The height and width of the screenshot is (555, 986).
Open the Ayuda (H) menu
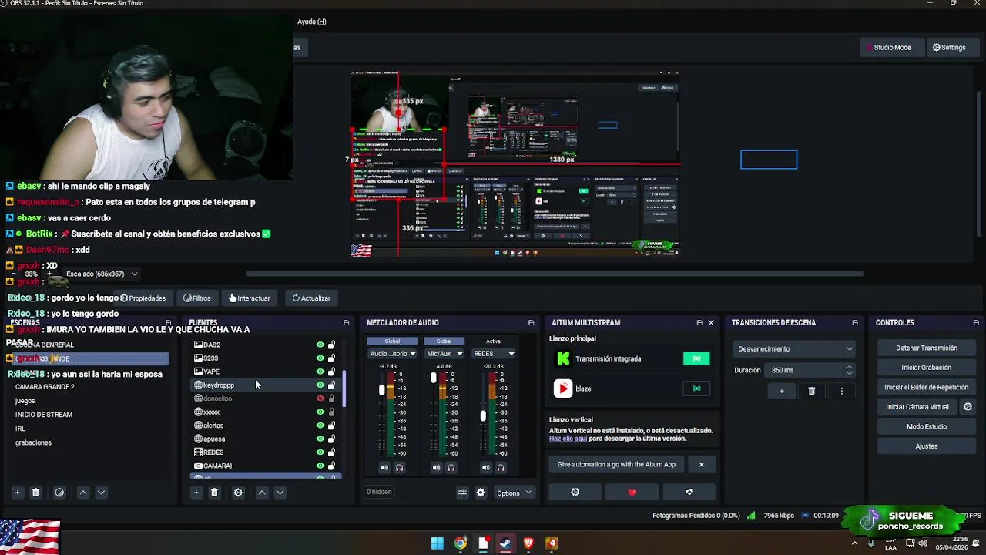coord(312,22)
